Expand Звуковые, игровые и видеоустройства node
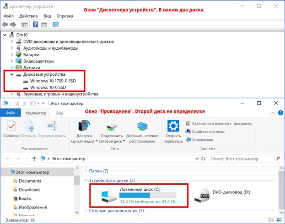Image resolution: width=285 pixels, height=224 pixels. point(12,94)
